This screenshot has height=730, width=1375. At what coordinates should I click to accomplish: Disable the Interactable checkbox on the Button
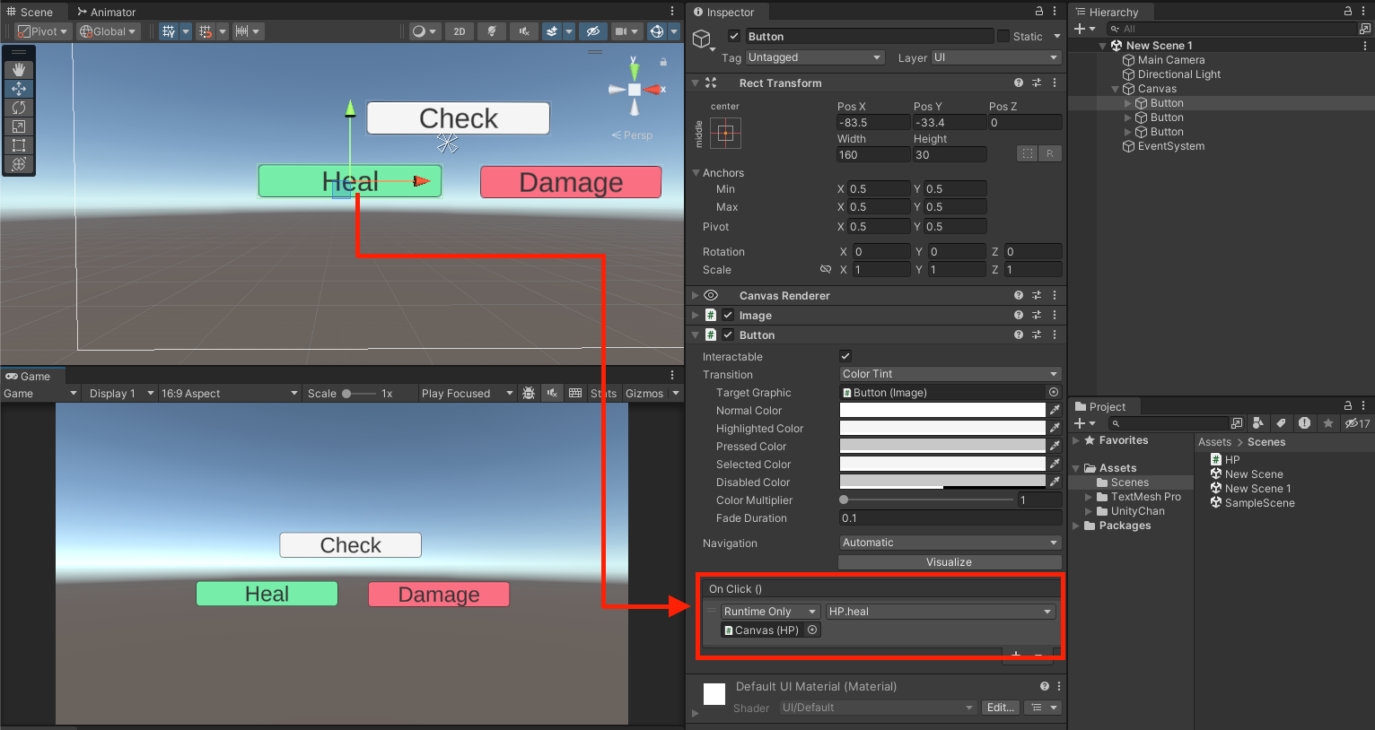(845, 356)
